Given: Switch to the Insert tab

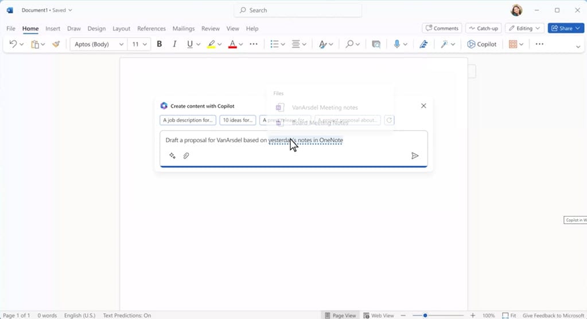Looking at the screenshot, I should [53, 29].
